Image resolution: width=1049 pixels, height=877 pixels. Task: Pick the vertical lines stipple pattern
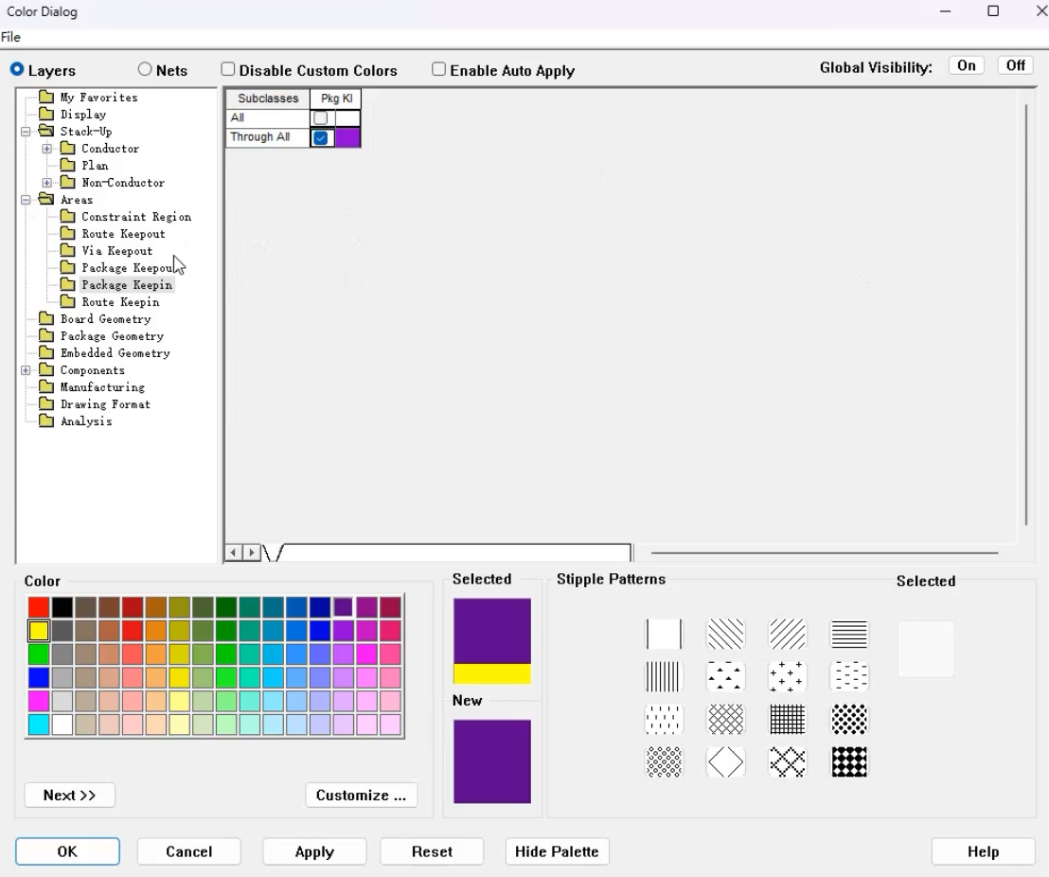pos(663,677)
